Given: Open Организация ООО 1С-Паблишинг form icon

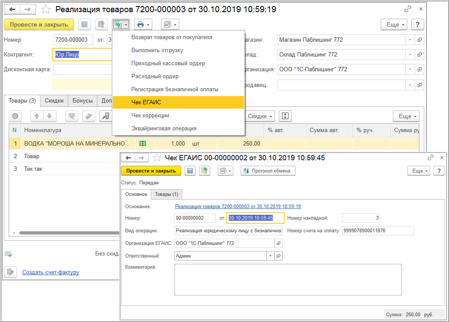Looking at the screenshot, I should click(x=419, y=69).
